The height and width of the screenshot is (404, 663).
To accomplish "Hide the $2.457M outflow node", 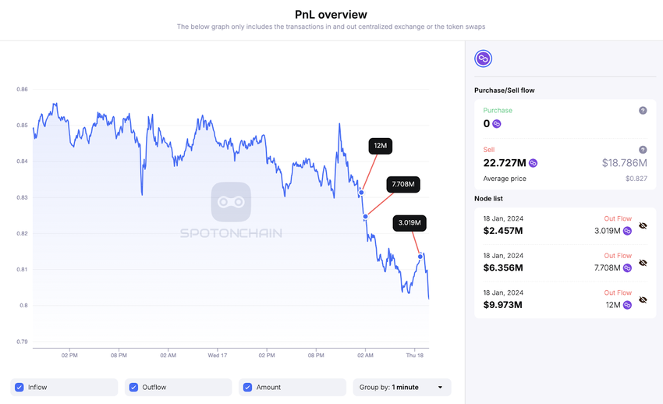I will point(643,226).
